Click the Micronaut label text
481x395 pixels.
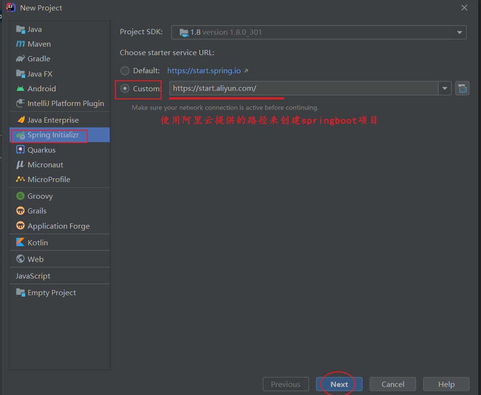(46, 164)
